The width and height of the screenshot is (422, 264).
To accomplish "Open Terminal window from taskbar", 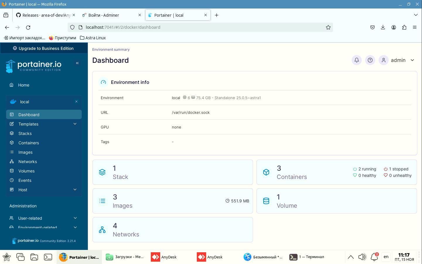I will pyautogui.click(x=307, y=257).
